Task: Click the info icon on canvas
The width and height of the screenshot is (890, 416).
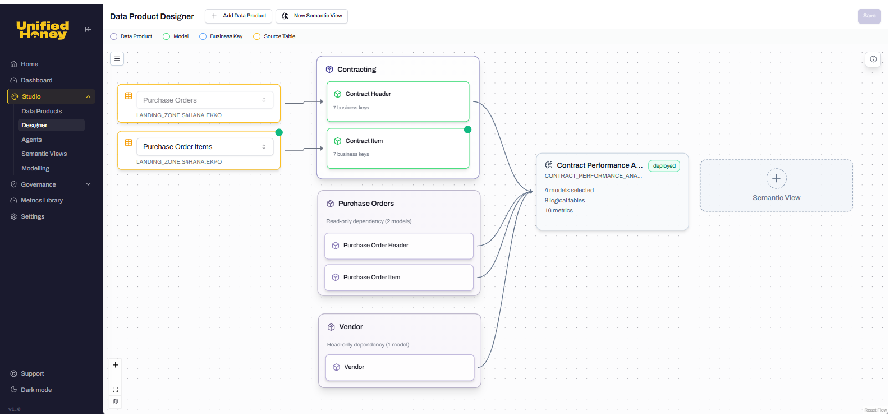Action: (x=873, y=59)
